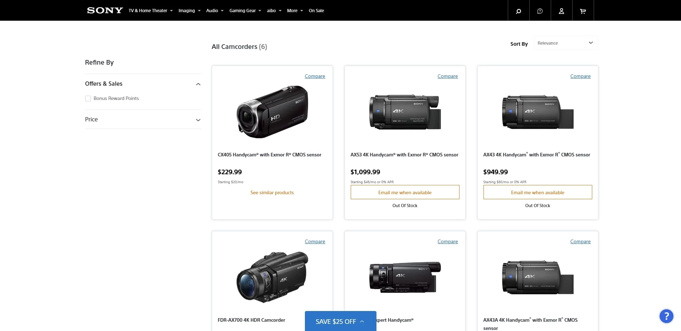Click Email me when available for AX53

pyautogui.click(x=405, y=192)
